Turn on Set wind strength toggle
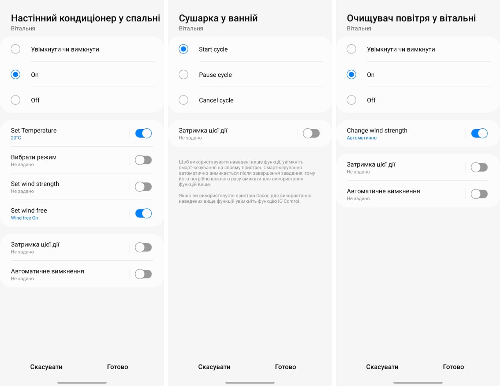Screen dimensions: 500x386 pos(143,187)
